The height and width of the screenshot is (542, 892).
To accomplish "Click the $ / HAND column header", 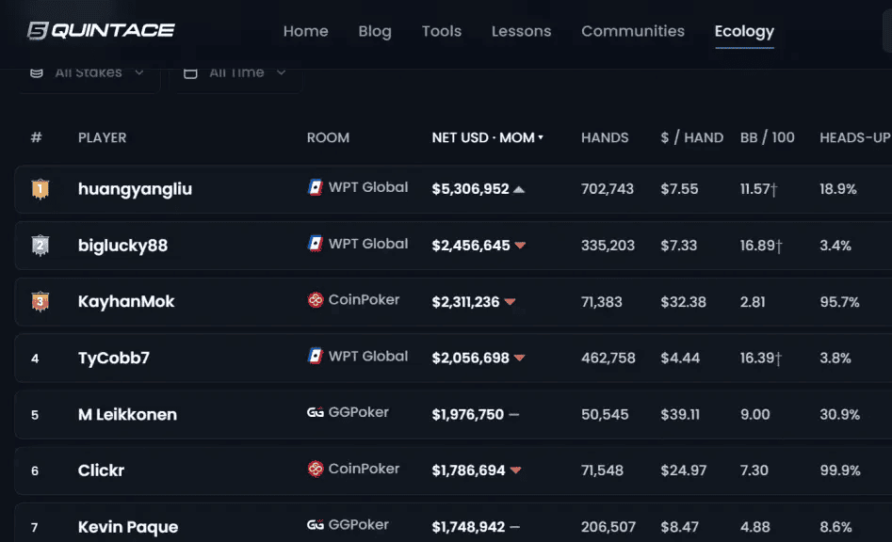I will coord(691,137).
